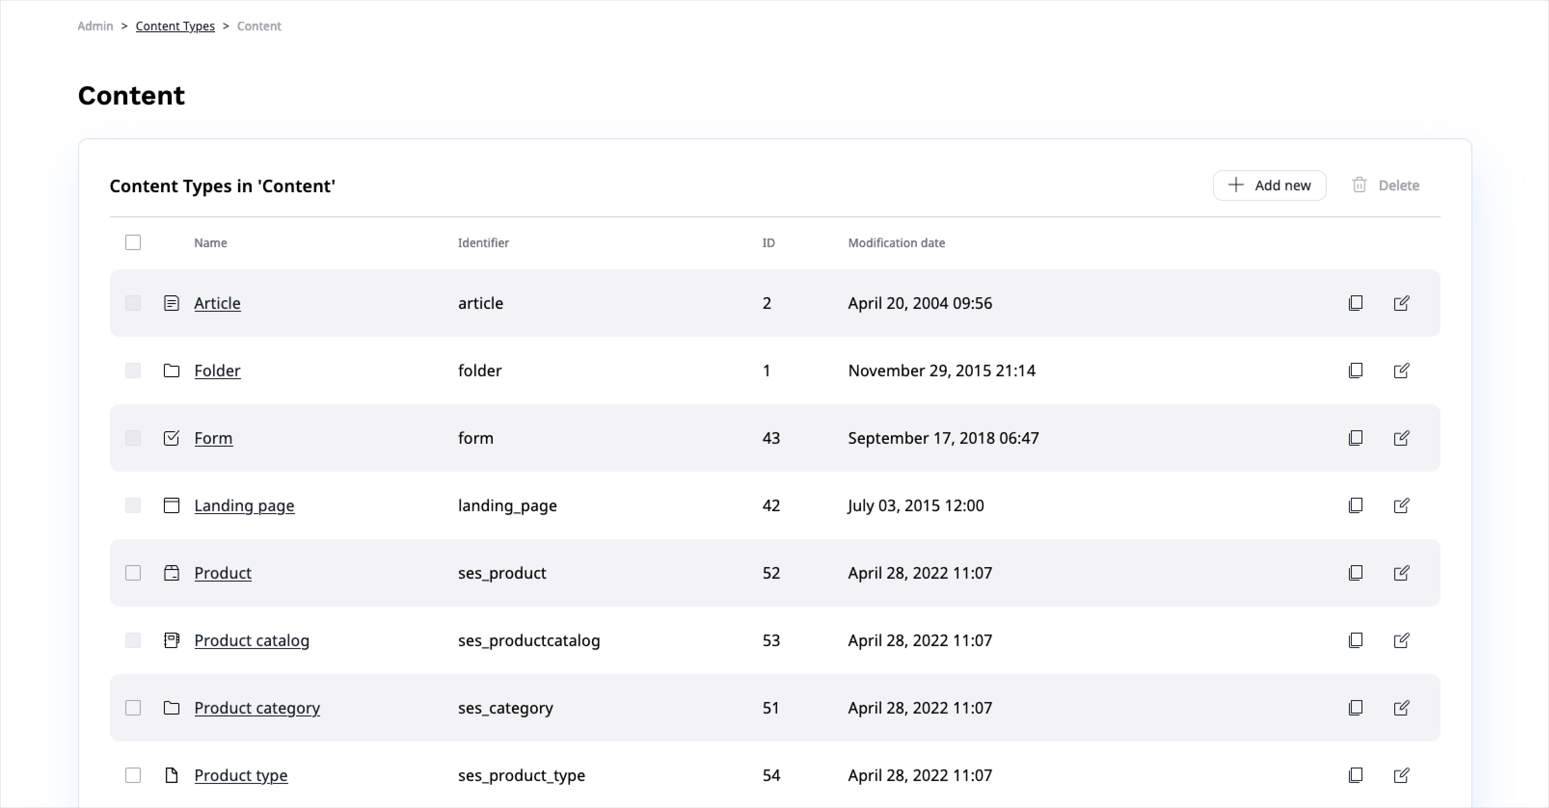This screenshot has height=808, width=1549.
Task: Click the Product type file icon
Action: (171, 775)
